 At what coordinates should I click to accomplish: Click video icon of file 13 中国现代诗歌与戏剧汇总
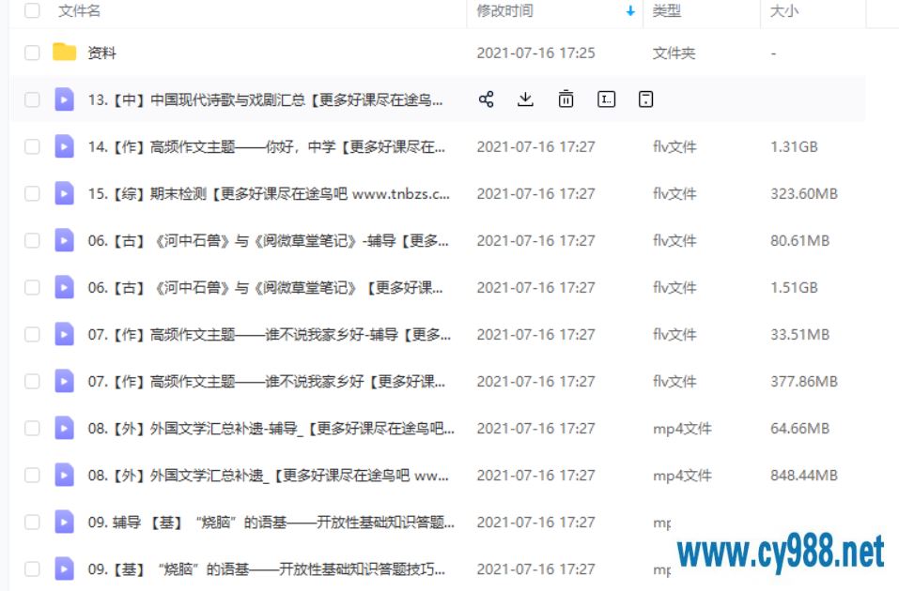tap(64, 99)
